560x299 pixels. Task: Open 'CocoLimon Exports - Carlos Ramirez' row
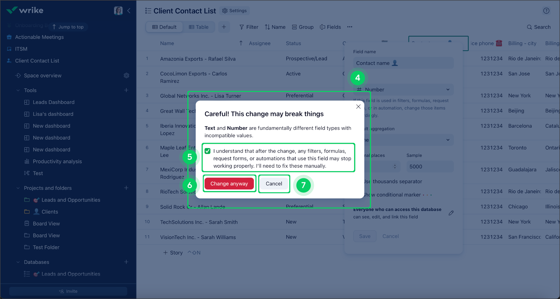[194, 77]
